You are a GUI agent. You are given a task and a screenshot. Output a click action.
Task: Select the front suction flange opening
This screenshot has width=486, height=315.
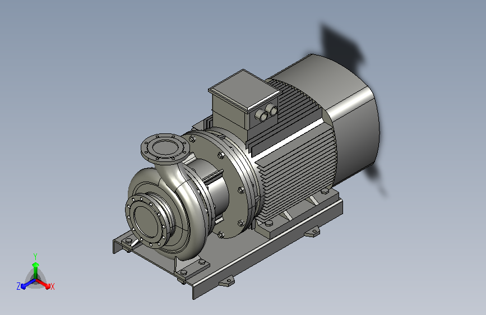click(147, 221)
